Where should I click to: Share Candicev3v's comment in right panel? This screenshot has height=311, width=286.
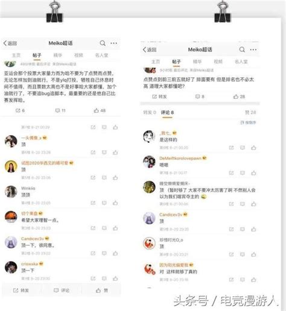pyautogui.click(x=231, y=229)
